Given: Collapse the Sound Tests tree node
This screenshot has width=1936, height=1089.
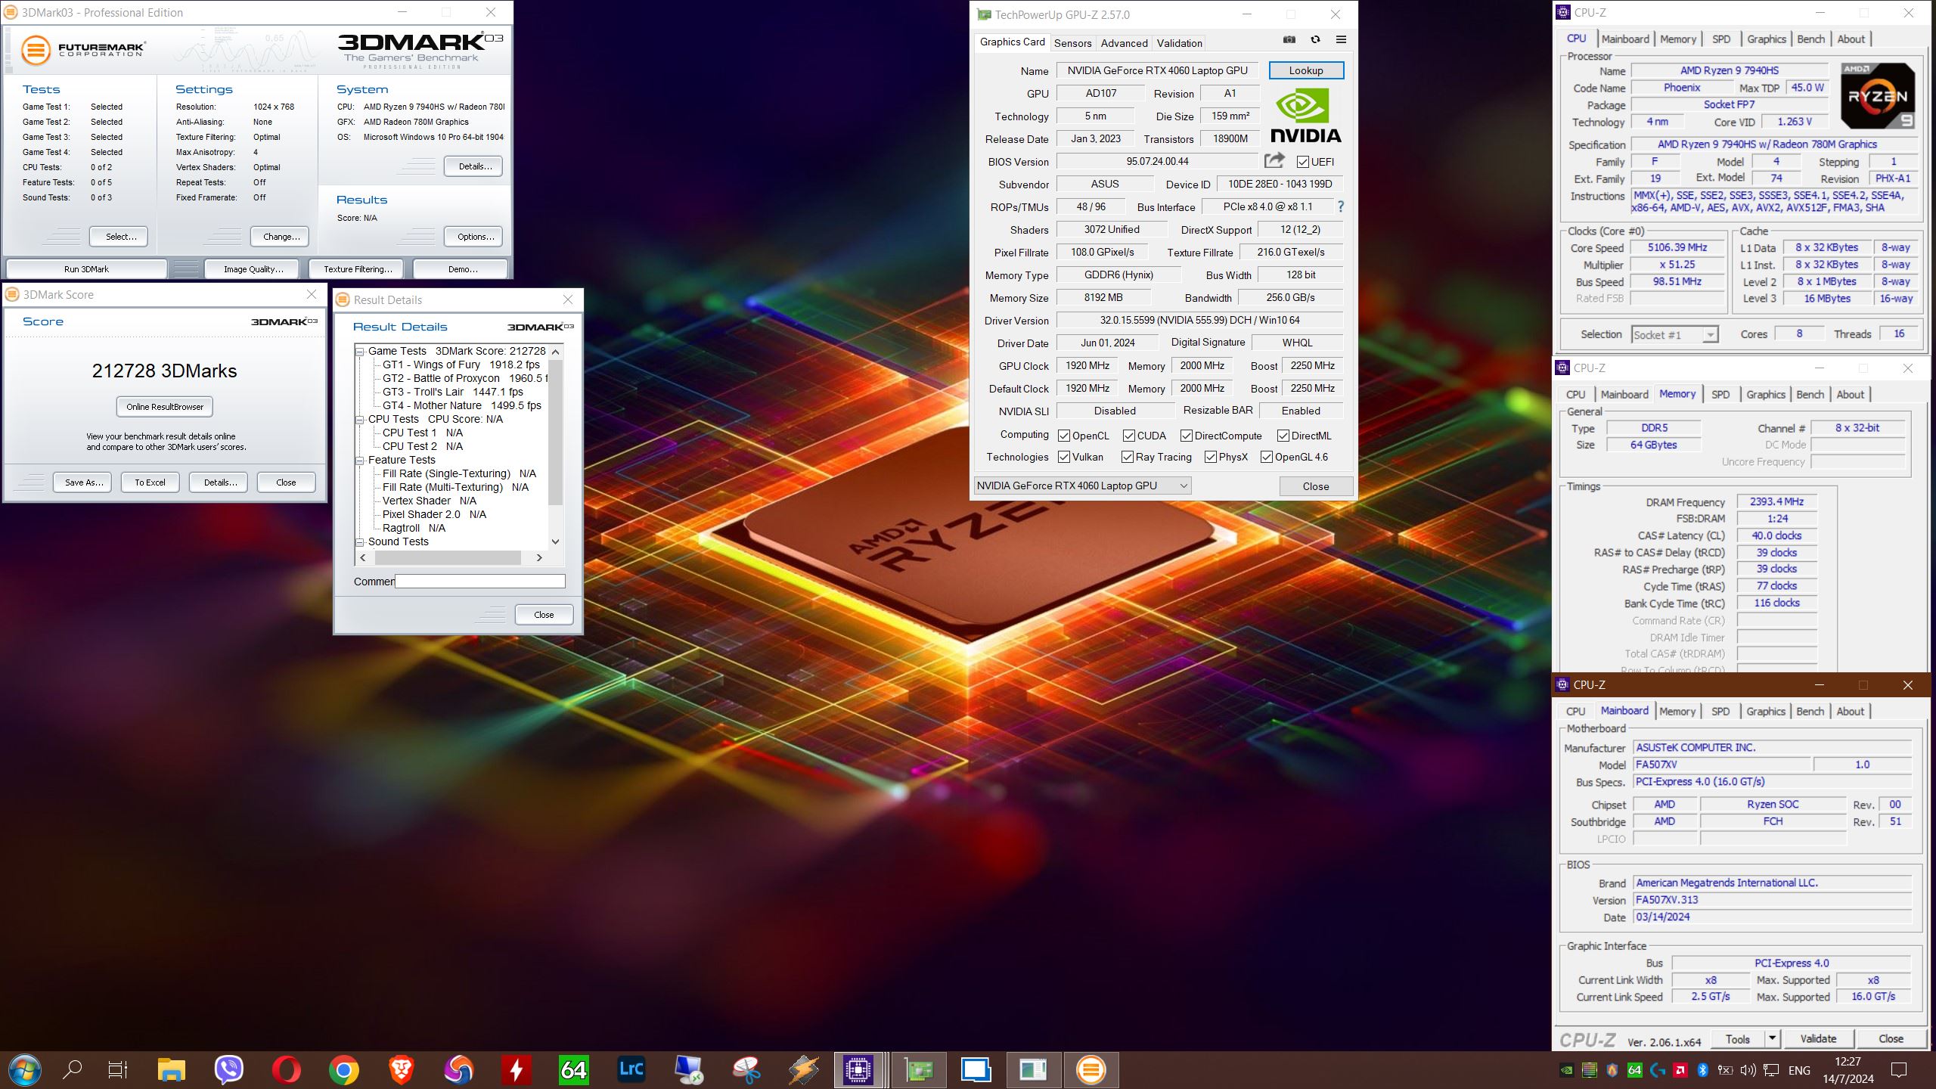Looking at the screenshot, I should coord(361,541).
